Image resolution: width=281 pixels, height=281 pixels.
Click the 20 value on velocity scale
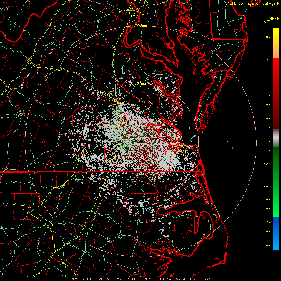pyautogui.click(x=268, y=117)
